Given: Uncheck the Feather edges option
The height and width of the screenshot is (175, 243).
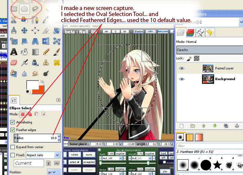Looking at the screenshot, I should [13, 130].
